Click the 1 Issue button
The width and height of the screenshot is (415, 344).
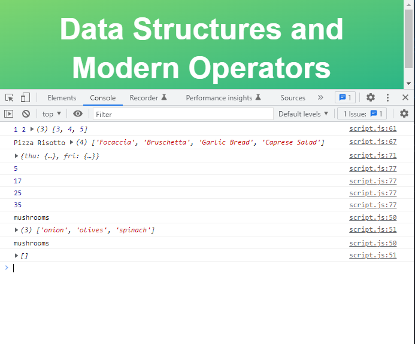pyautogui.click(x=362, y=114)
